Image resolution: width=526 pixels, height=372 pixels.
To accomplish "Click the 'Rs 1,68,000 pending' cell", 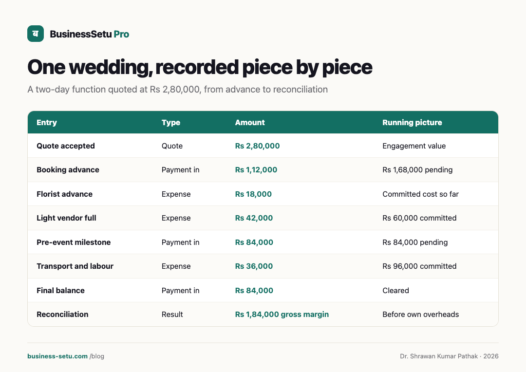I will [x=417, y=170].
